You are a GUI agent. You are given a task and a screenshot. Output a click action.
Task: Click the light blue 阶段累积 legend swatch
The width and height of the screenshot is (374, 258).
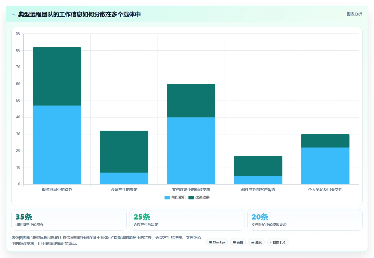[x=167, y=198]
